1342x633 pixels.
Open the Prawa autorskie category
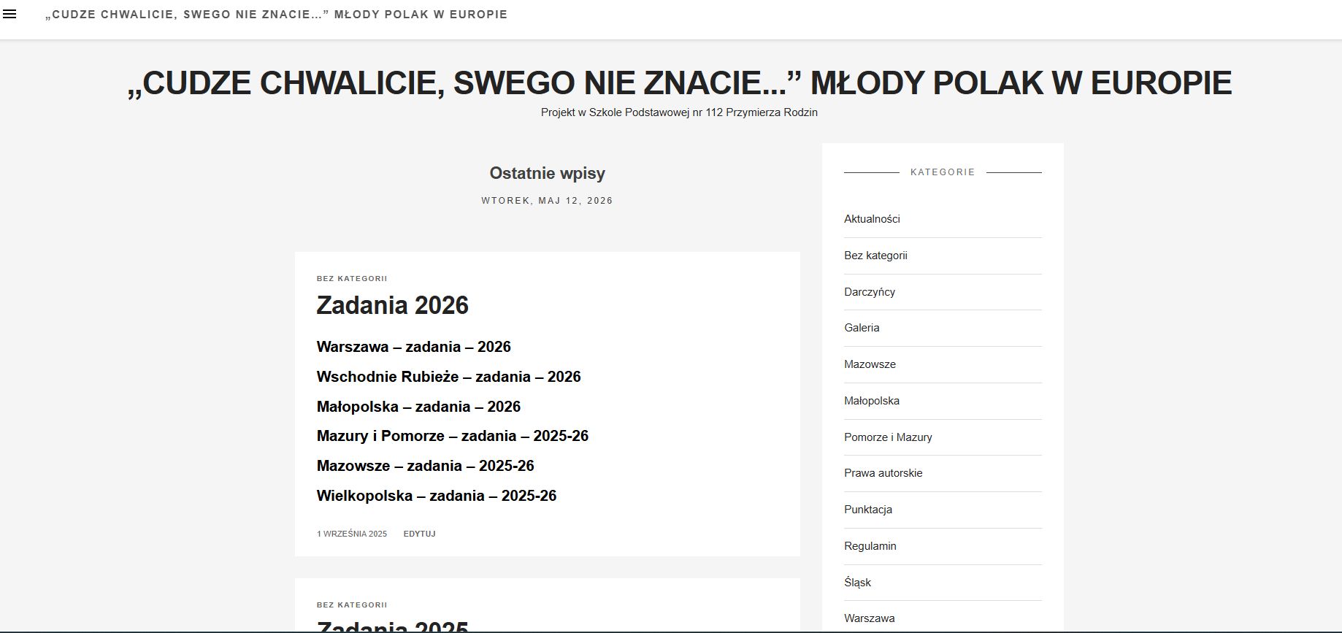[x=883, y=473]
